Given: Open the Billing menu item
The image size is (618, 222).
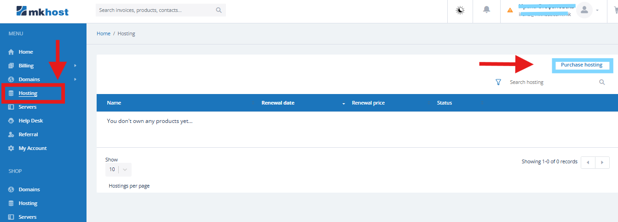Looking at the screenshot, I should click(26, 66).
